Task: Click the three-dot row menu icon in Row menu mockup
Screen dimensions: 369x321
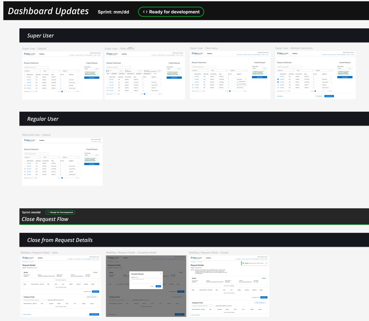Action: [246, 79]
